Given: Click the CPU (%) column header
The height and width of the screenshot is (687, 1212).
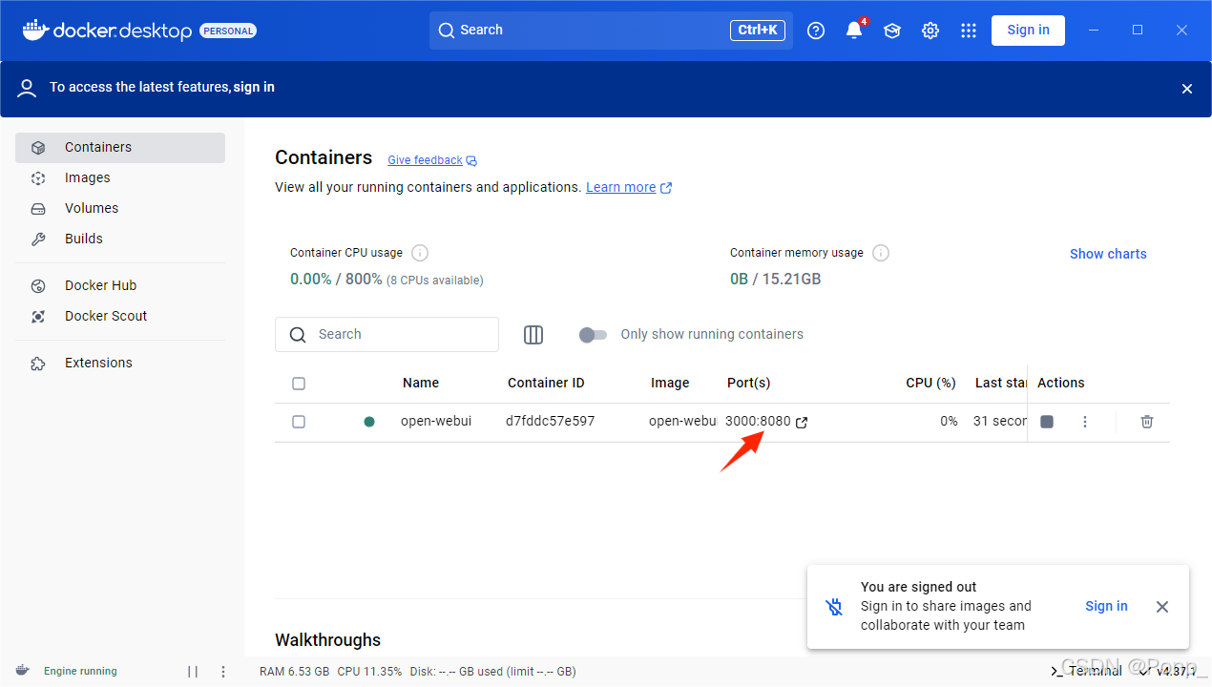Looking at the screenshot, I should 930,384.
